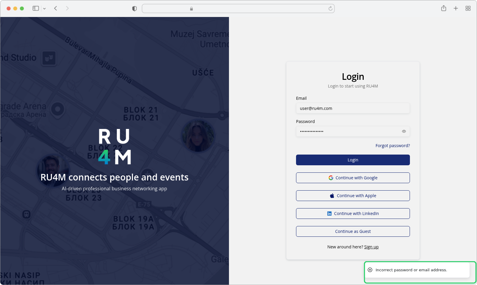Click the woman's profile photo on map

[198, 136]
